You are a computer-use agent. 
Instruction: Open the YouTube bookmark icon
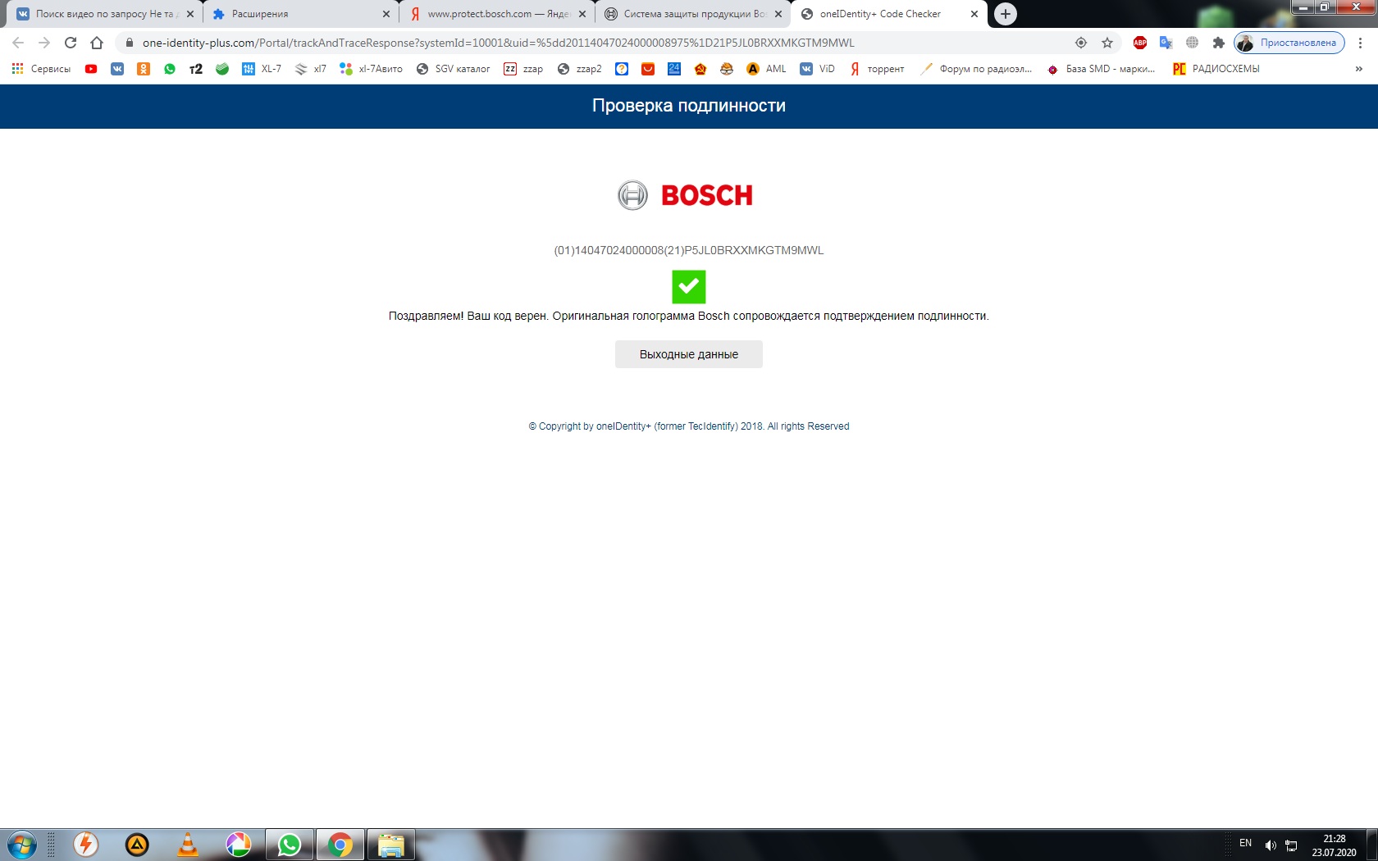point(91,69)
